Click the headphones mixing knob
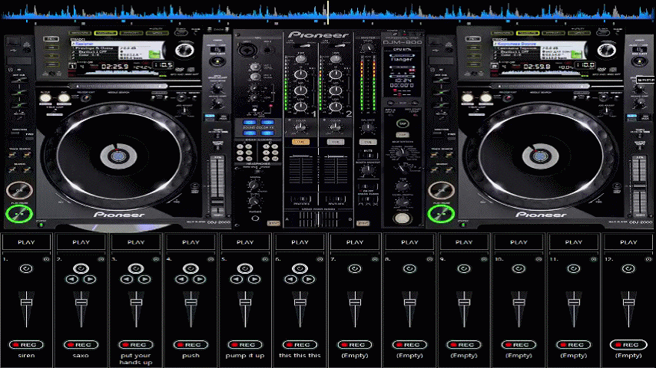The height and width of the screenshot is (368, 656). click(x=253, y=185)
